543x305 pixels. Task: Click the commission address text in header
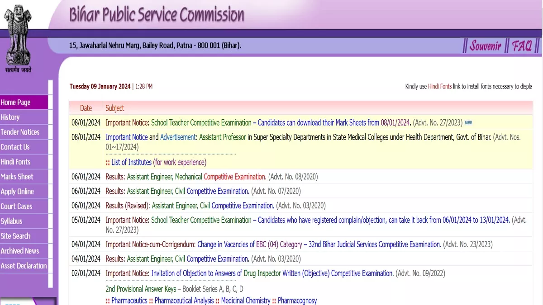click(x=155, y=46)
